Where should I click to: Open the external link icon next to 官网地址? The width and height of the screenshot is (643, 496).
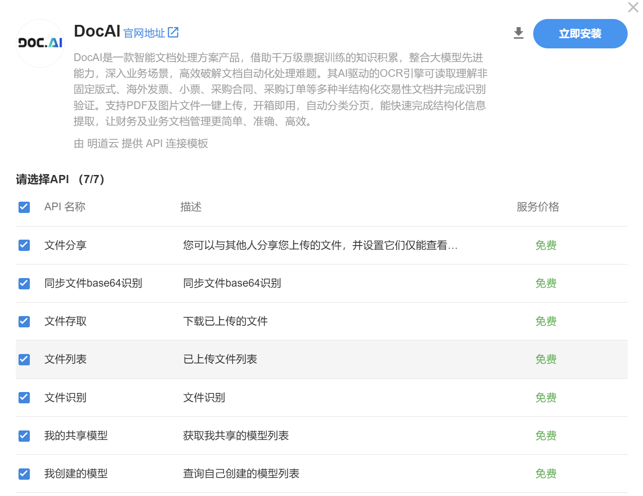click(x=173, y=33)
